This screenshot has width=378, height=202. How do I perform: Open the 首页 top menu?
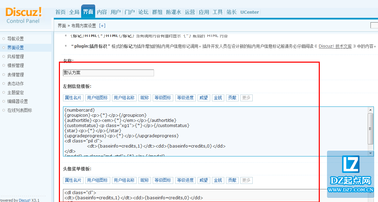60,12
